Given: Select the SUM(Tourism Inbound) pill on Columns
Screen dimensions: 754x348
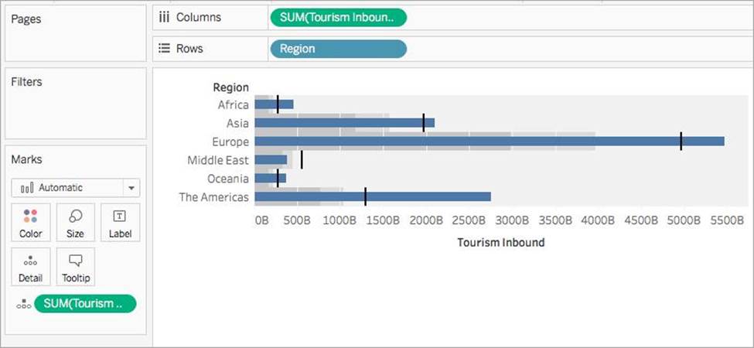Looking at the screenshot, I should [x=337, y=17].
